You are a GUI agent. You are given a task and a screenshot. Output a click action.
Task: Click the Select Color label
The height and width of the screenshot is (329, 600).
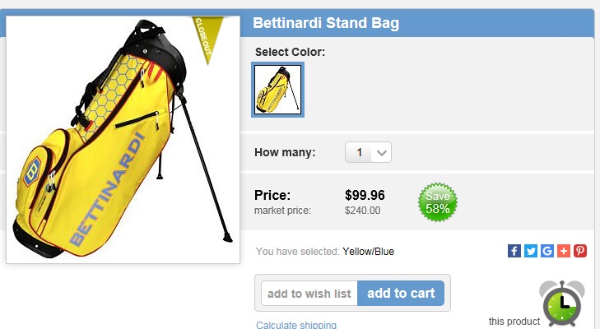[290, 52]
